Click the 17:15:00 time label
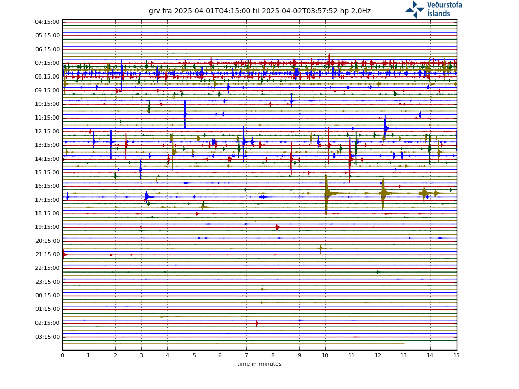Screen dimensions: 519x389 (x=47, y=200)
